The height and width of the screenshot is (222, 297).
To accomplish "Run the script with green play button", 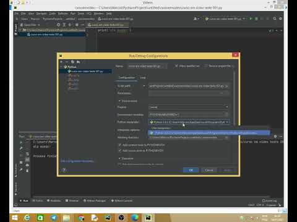I will (x=251, y=18).
